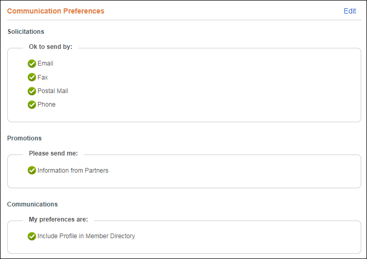Select the Information from Partners check icon
This screenshot has height=259, width=367.
[32, 171]
